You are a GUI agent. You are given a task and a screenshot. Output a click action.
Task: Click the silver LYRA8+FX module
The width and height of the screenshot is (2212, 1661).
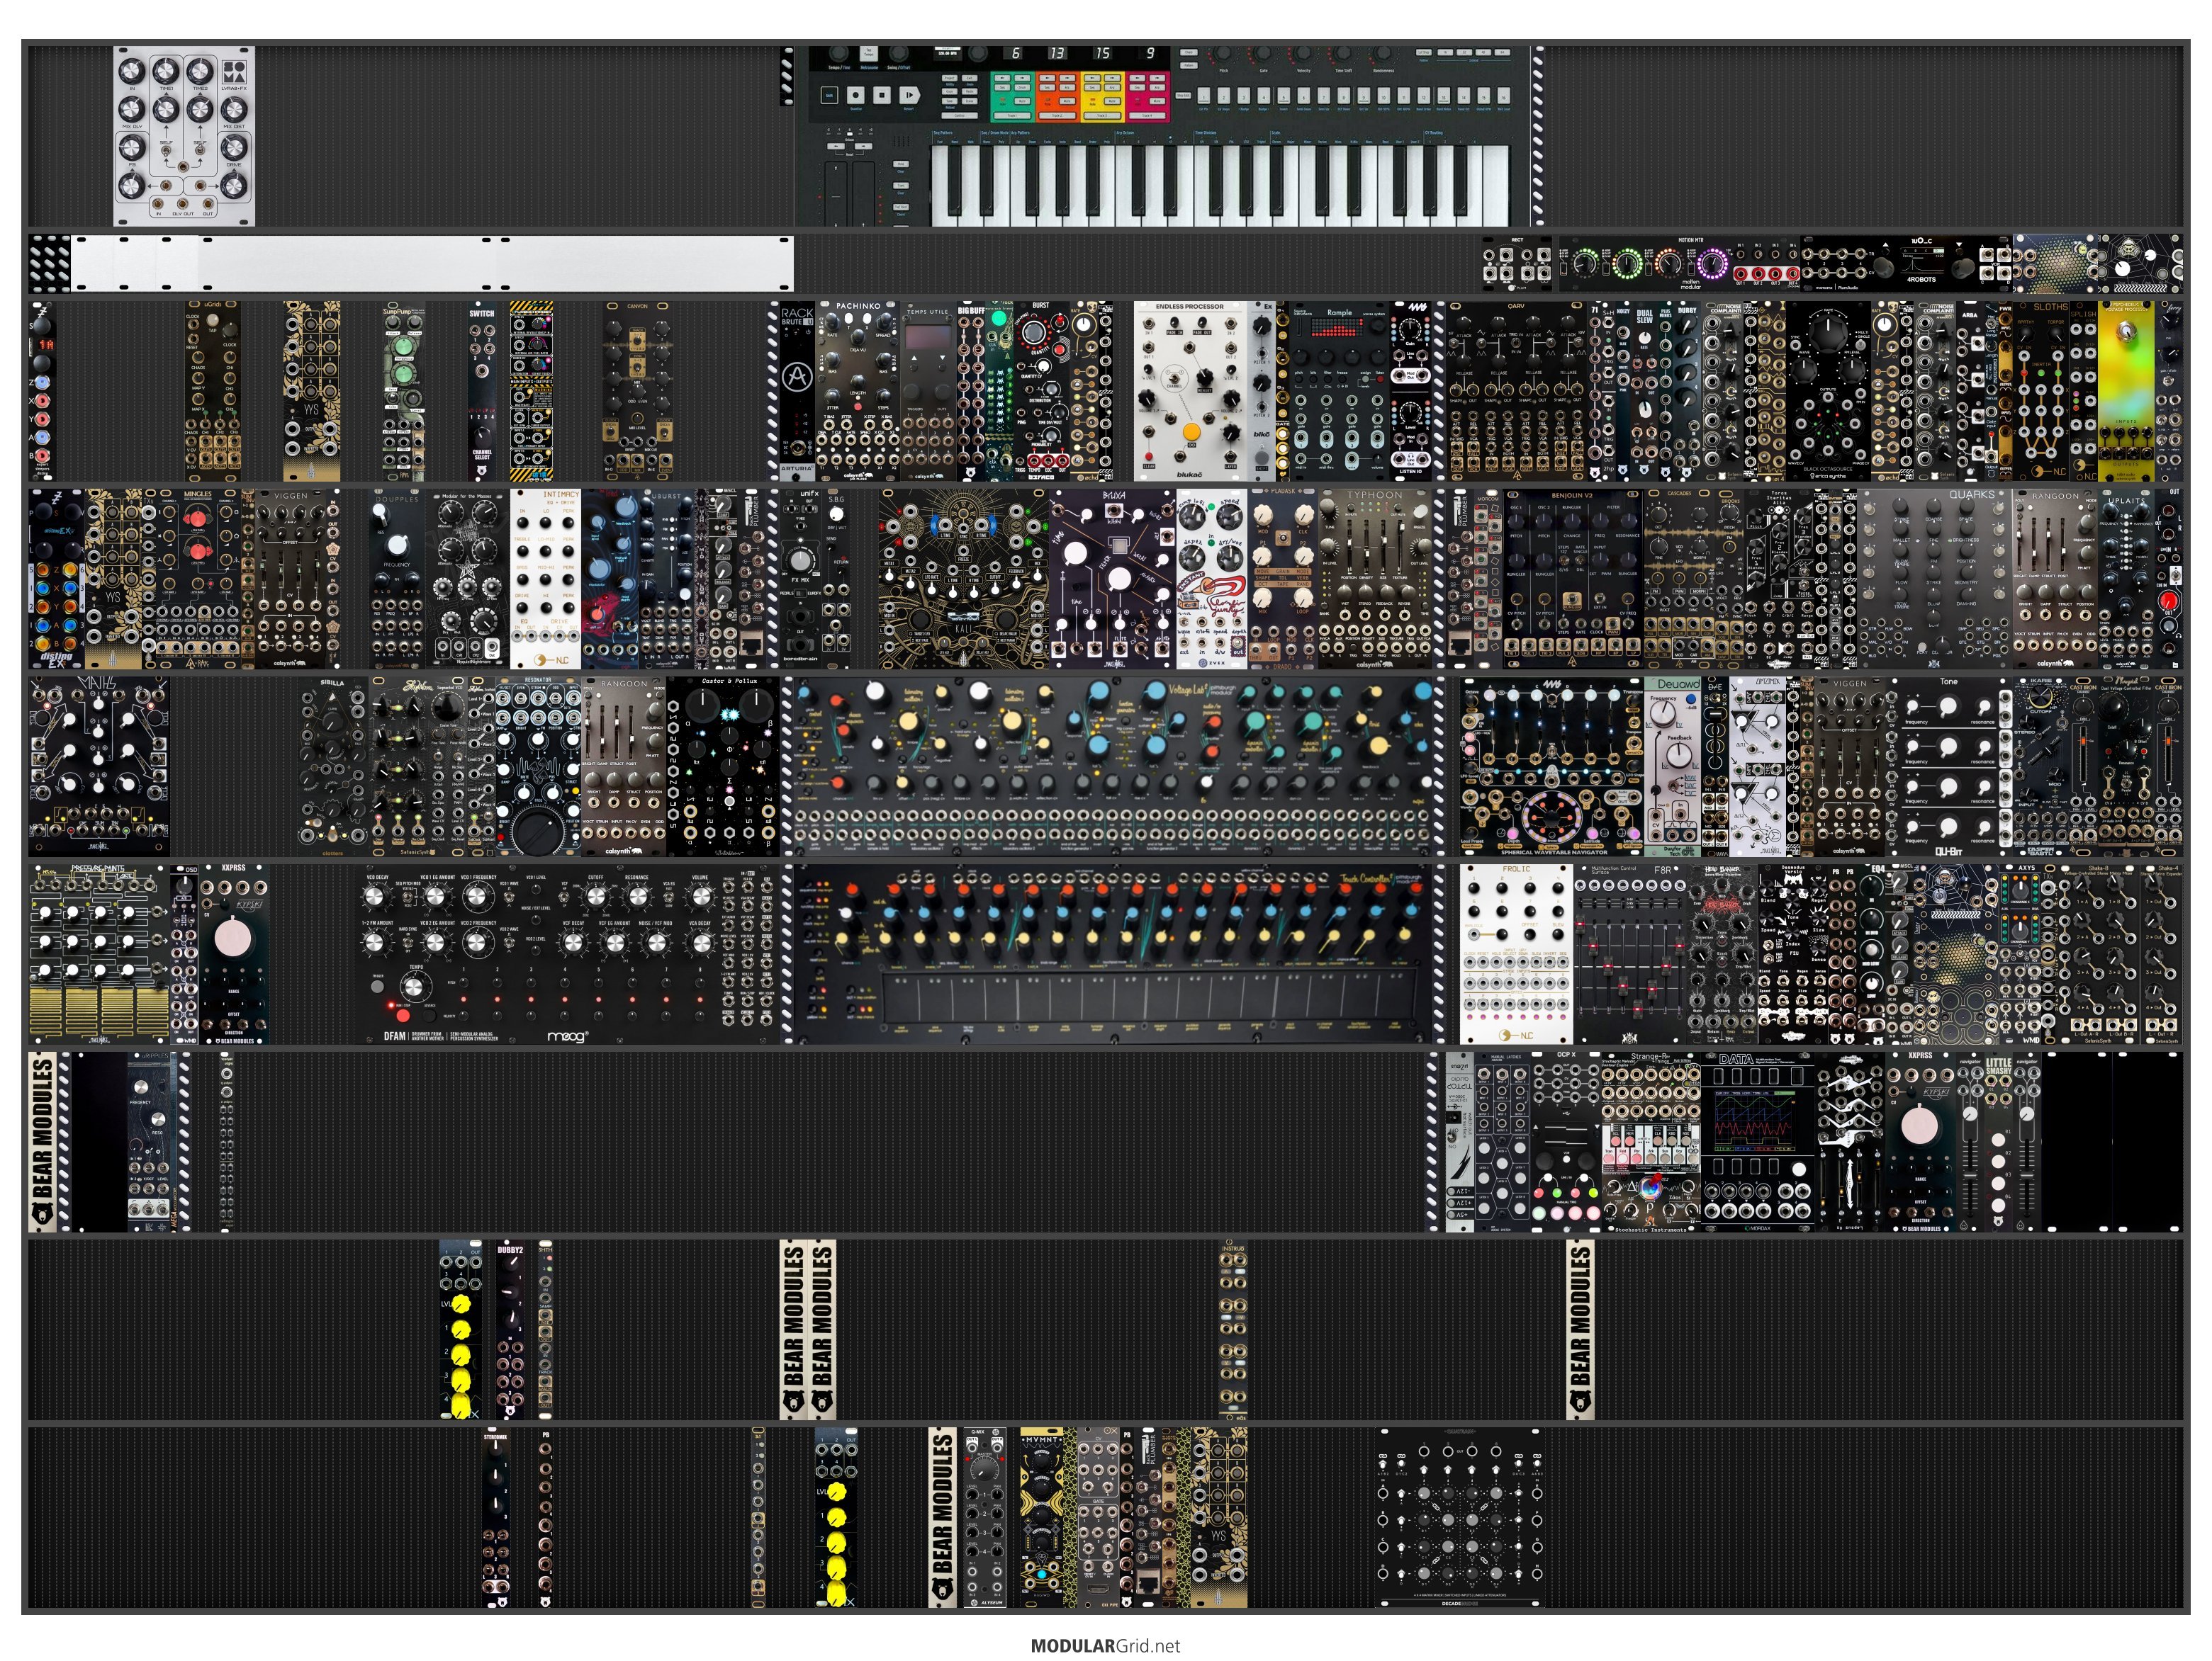(x=184, y=136)
